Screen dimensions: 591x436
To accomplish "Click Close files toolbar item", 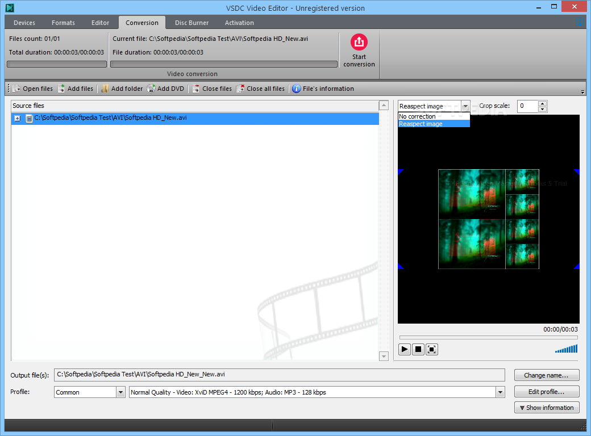I will 212,89.
